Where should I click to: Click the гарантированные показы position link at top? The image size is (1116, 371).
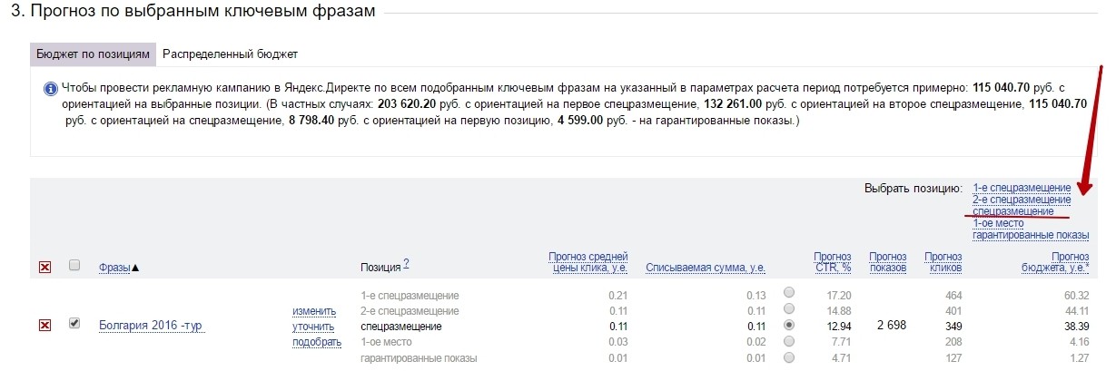1031,235
